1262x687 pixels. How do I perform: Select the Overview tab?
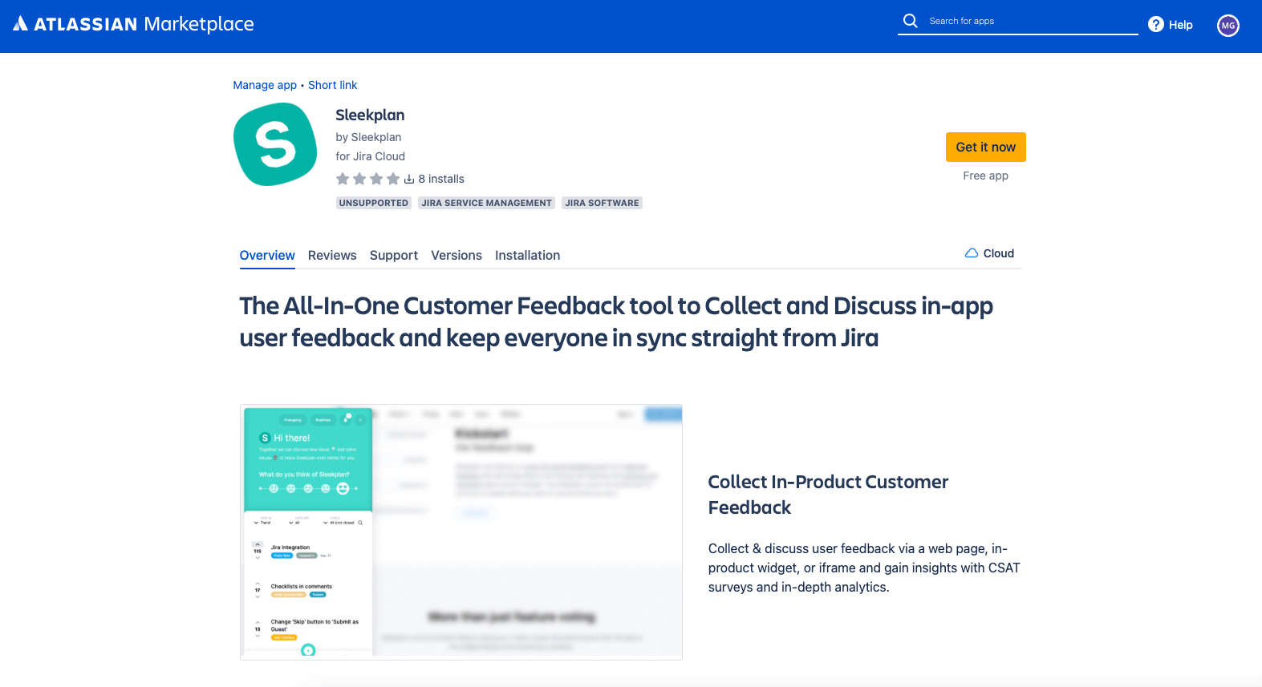pos(267,255)
